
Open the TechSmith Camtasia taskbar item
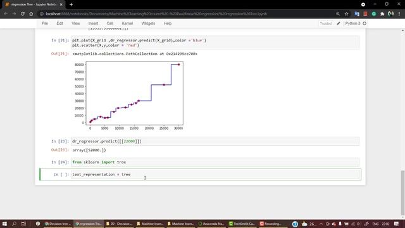coord(242,224)
